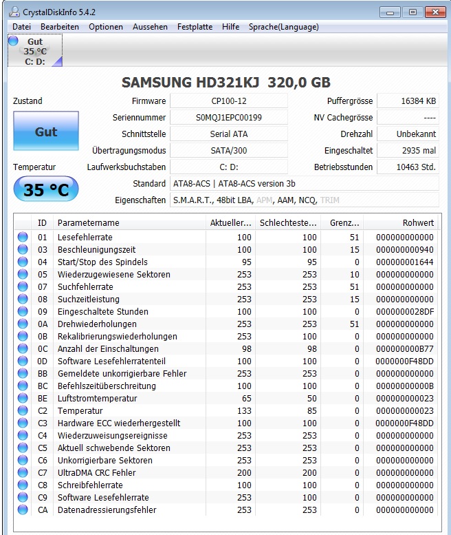The width and height of the screenshot is (451, 535).
Task: Click status orb of Rekalibrierungswiederholungen row
Action: point(23,336)
